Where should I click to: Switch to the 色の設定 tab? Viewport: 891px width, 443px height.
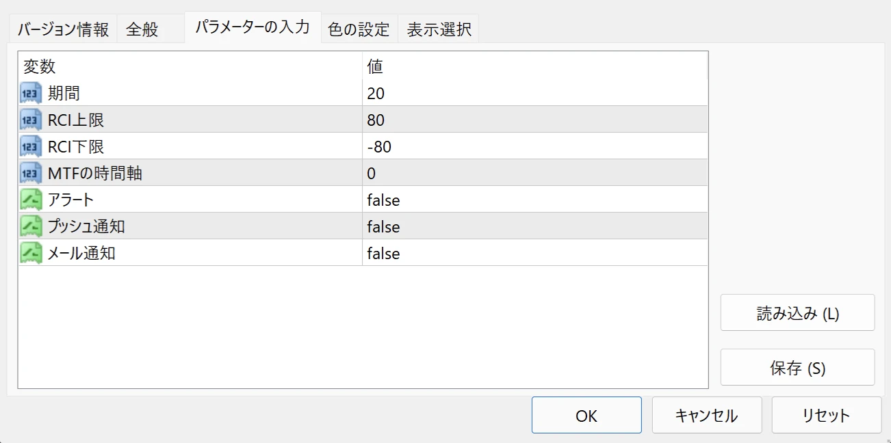(359, 28)
